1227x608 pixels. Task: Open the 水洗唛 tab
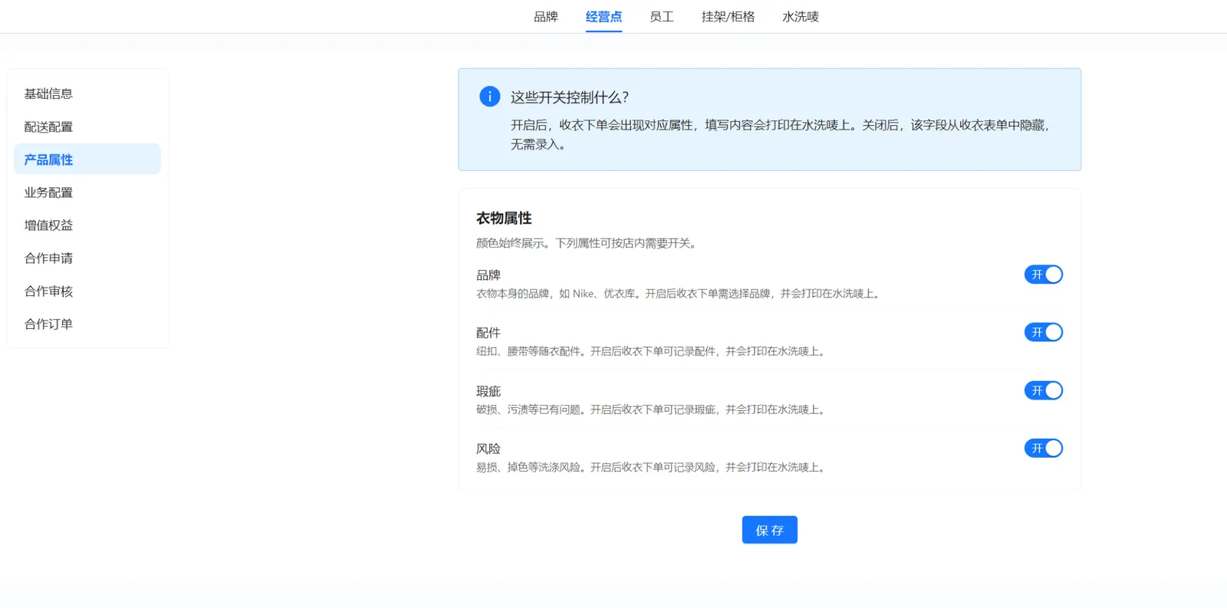(x=801, y=17)
